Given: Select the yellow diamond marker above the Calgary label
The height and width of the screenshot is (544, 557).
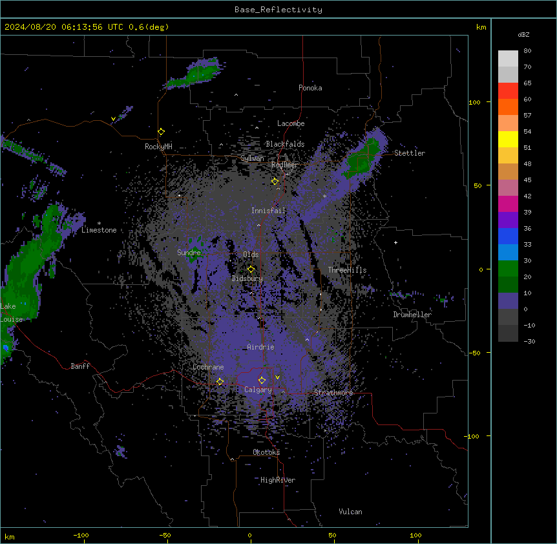Looking at the screenshot, I should tap(262, 381).
